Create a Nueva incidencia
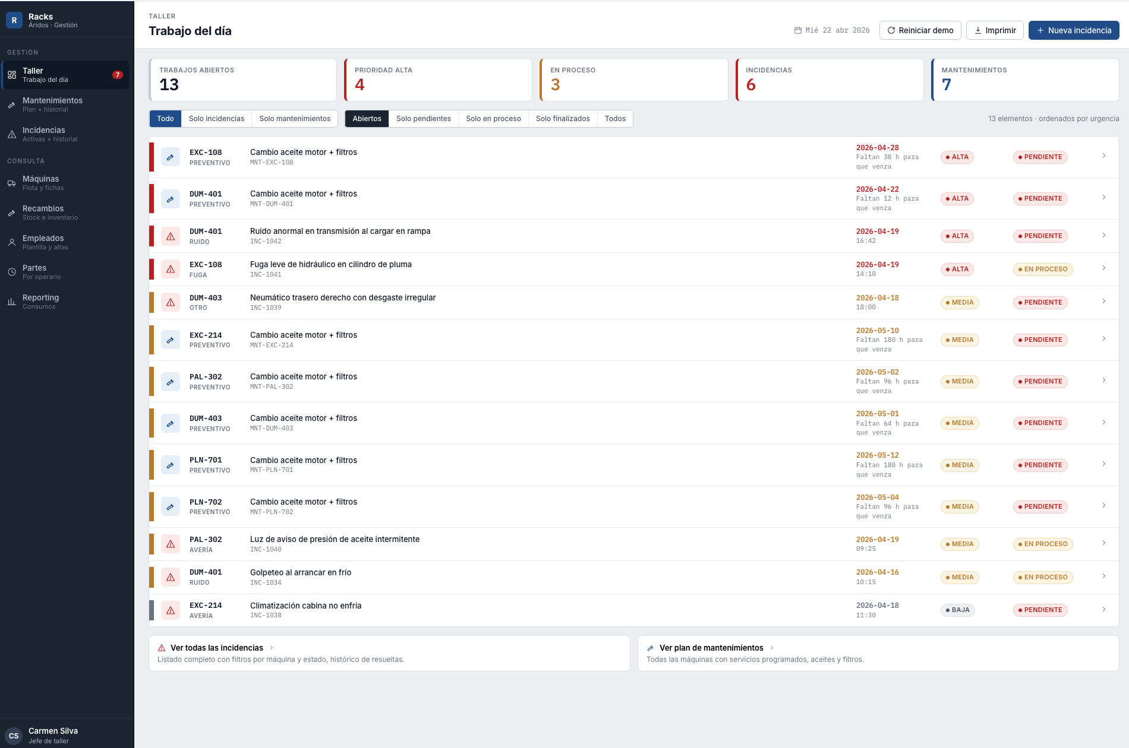This screenshot has height=748, width=1129. pyautogui.click(x=1074, y=30)
